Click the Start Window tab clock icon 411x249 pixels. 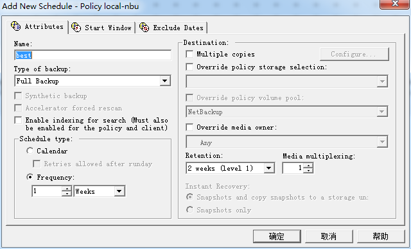coord(76,27)
